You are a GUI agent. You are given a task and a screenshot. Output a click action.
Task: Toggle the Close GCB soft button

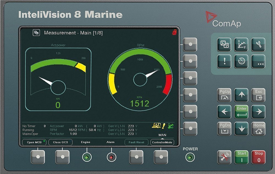60,142
